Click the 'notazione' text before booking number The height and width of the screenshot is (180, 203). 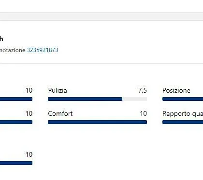(13, 50)
